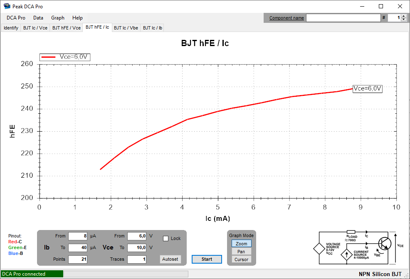The width and height of the screenshot is (410, 279).
Task: Click the Autoset button
Action: [x=170, y=259]
